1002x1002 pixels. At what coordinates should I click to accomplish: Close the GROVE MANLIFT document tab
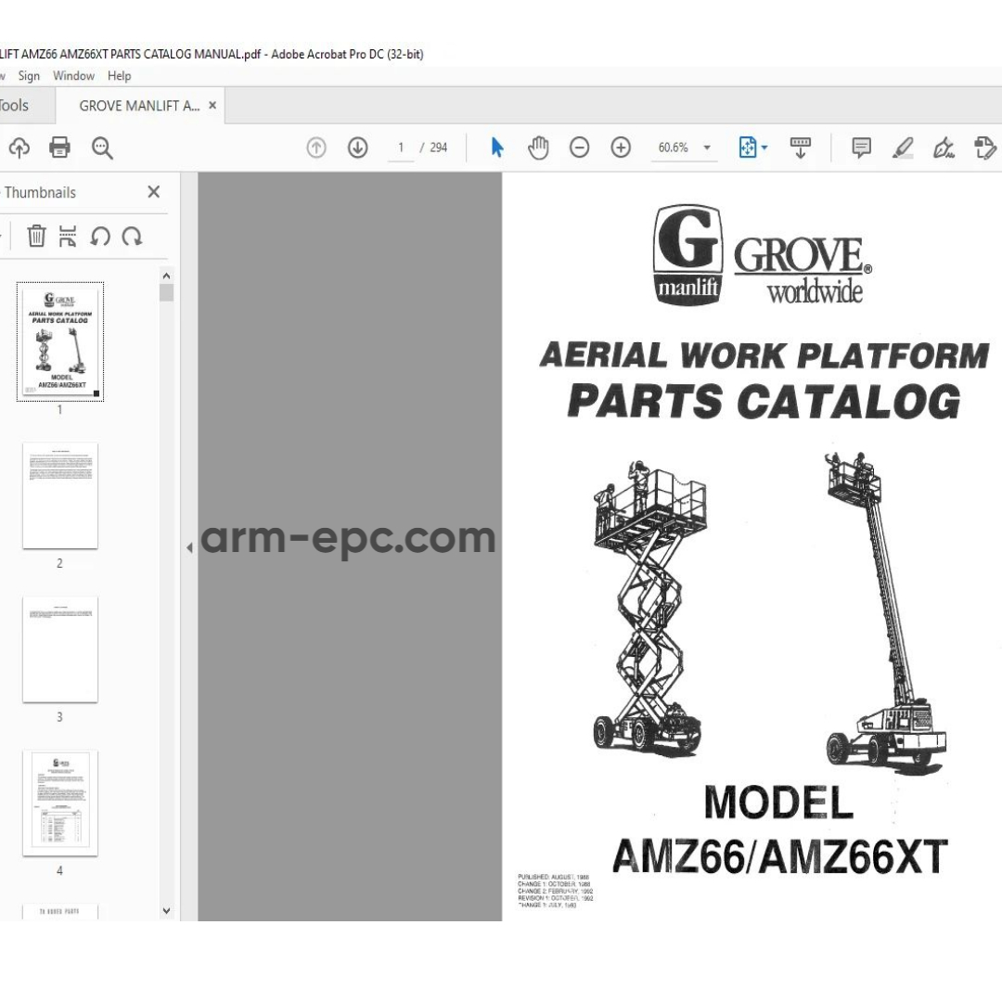(212, 106)
